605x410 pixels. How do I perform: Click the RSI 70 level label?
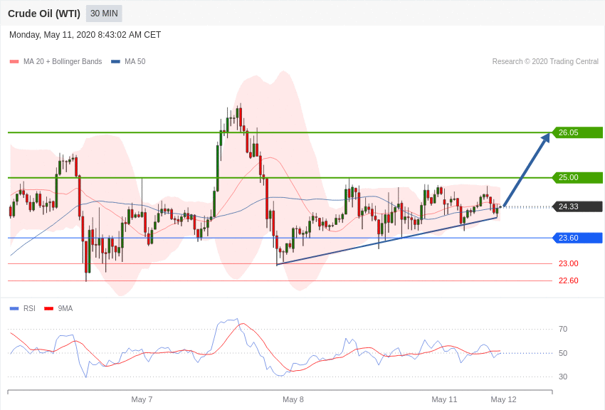[563, 329]
